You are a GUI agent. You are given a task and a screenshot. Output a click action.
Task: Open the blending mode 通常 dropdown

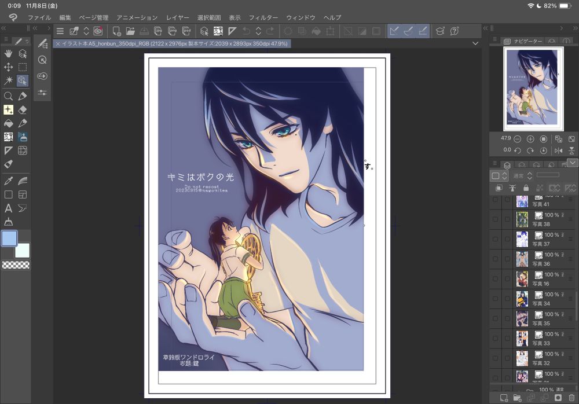(x=523, y=176)
